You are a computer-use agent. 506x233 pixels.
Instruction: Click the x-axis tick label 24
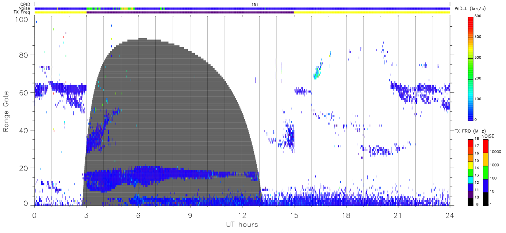450,216
